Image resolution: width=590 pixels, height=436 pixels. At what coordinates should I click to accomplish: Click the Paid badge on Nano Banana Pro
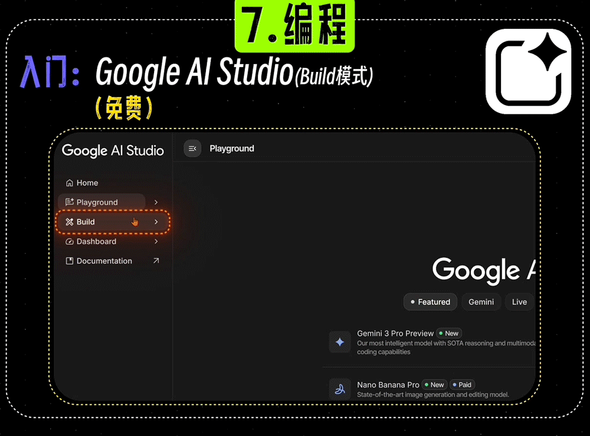(x=463, y=385)
